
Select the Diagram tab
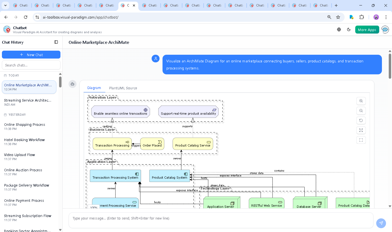click(x=94, y=88)
